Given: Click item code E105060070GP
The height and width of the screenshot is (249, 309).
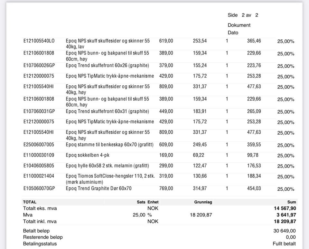Looking at the screenshot, I should click(x=39, y=188).
